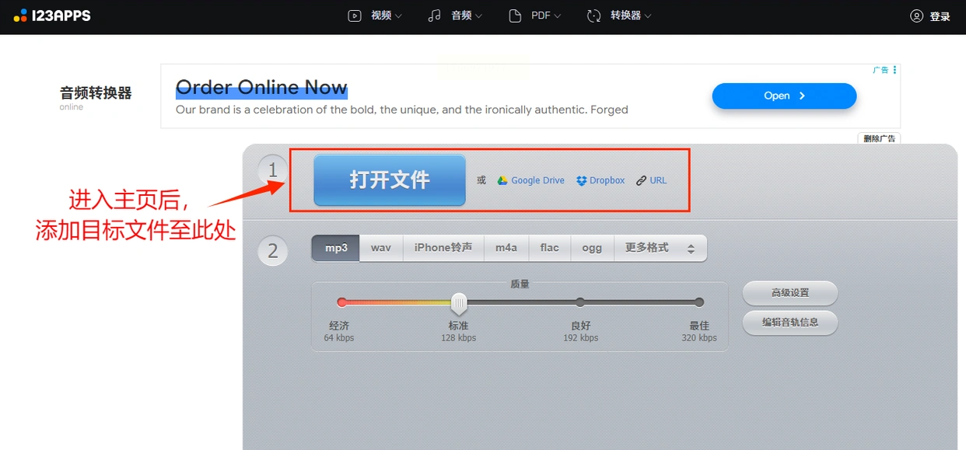The width and height of the screenshot is (966, 450).
Task: Click the 打开文件 button
Action: tap(390, 180)
